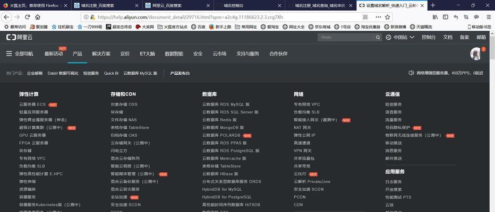
Task: Open 备案 link in top bar
Action: click(x=464, y=37)
